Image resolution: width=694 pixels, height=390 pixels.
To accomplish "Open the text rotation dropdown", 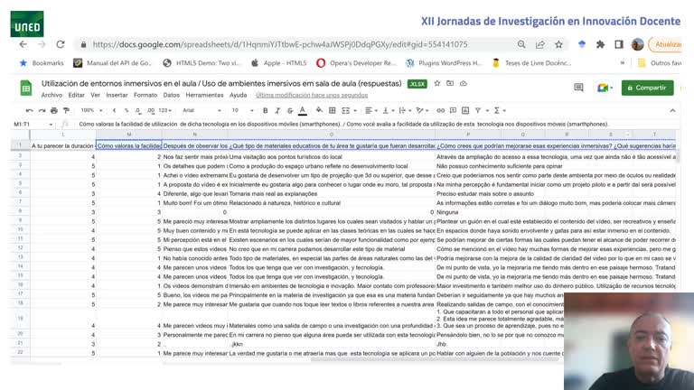I will [x=422, y=110].
